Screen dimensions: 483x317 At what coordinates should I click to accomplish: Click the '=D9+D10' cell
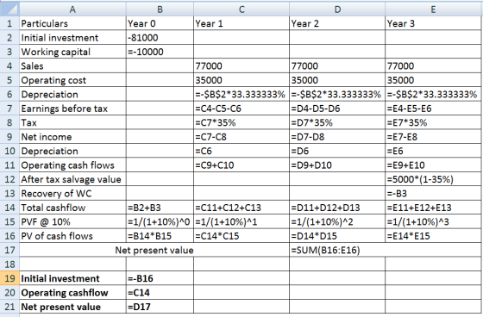[337, 165]
